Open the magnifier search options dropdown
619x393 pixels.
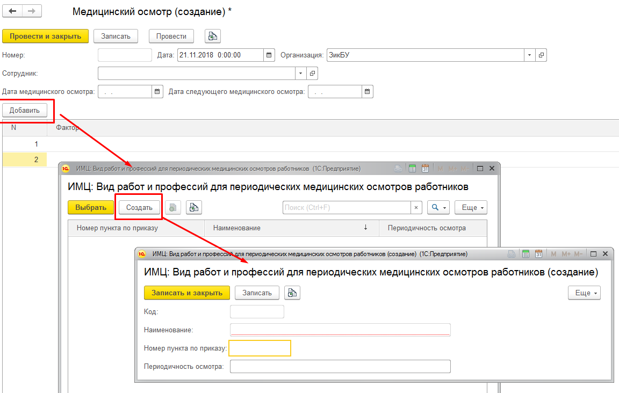(438, 208)
